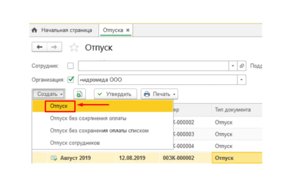Open the Создать dropdown button
This screenshot has height=194, width=297.
click(49, 94)
